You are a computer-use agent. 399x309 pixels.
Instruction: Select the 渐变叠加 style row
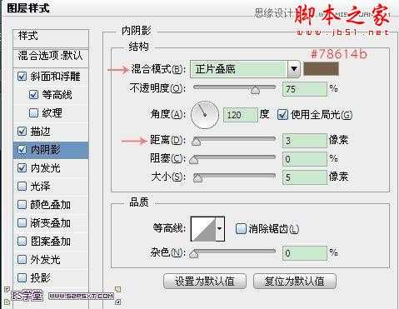pos(51,222)
